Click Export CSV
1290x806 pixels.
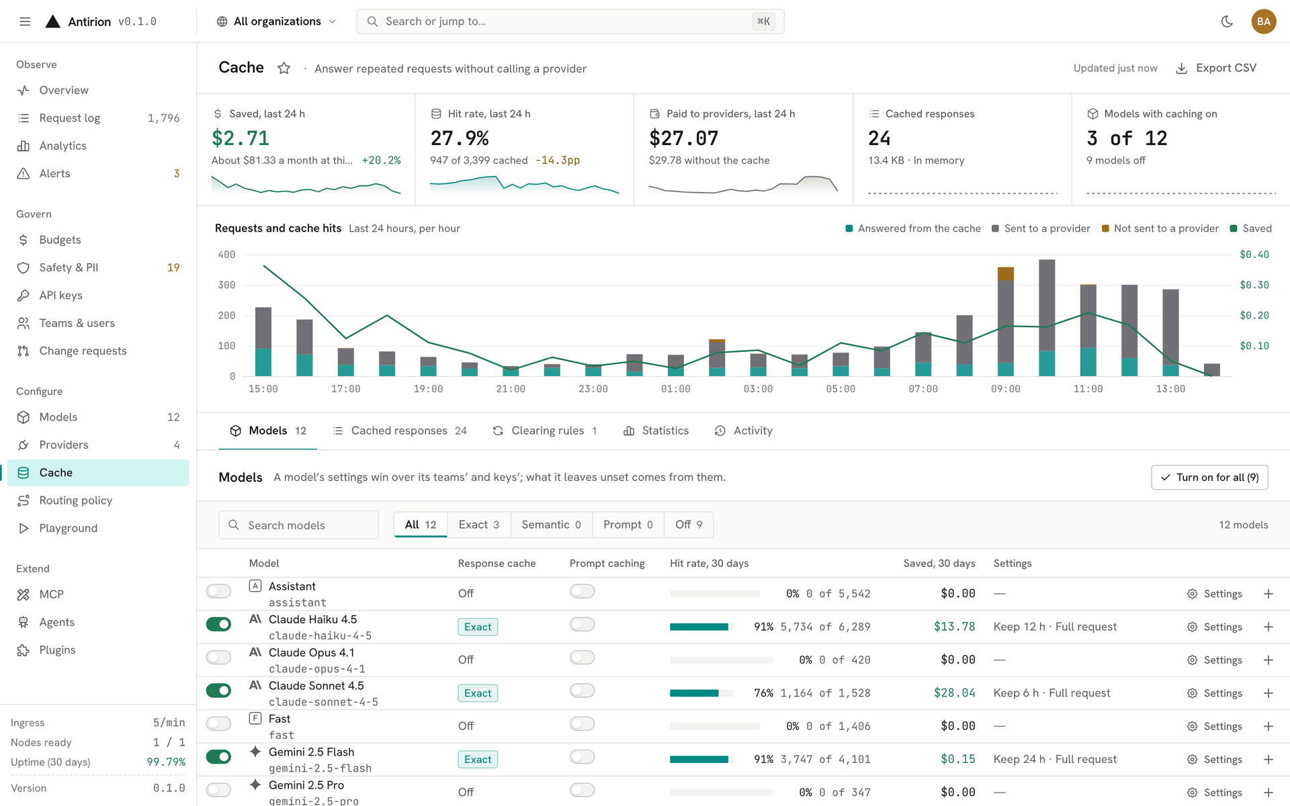click(1216, 68)
